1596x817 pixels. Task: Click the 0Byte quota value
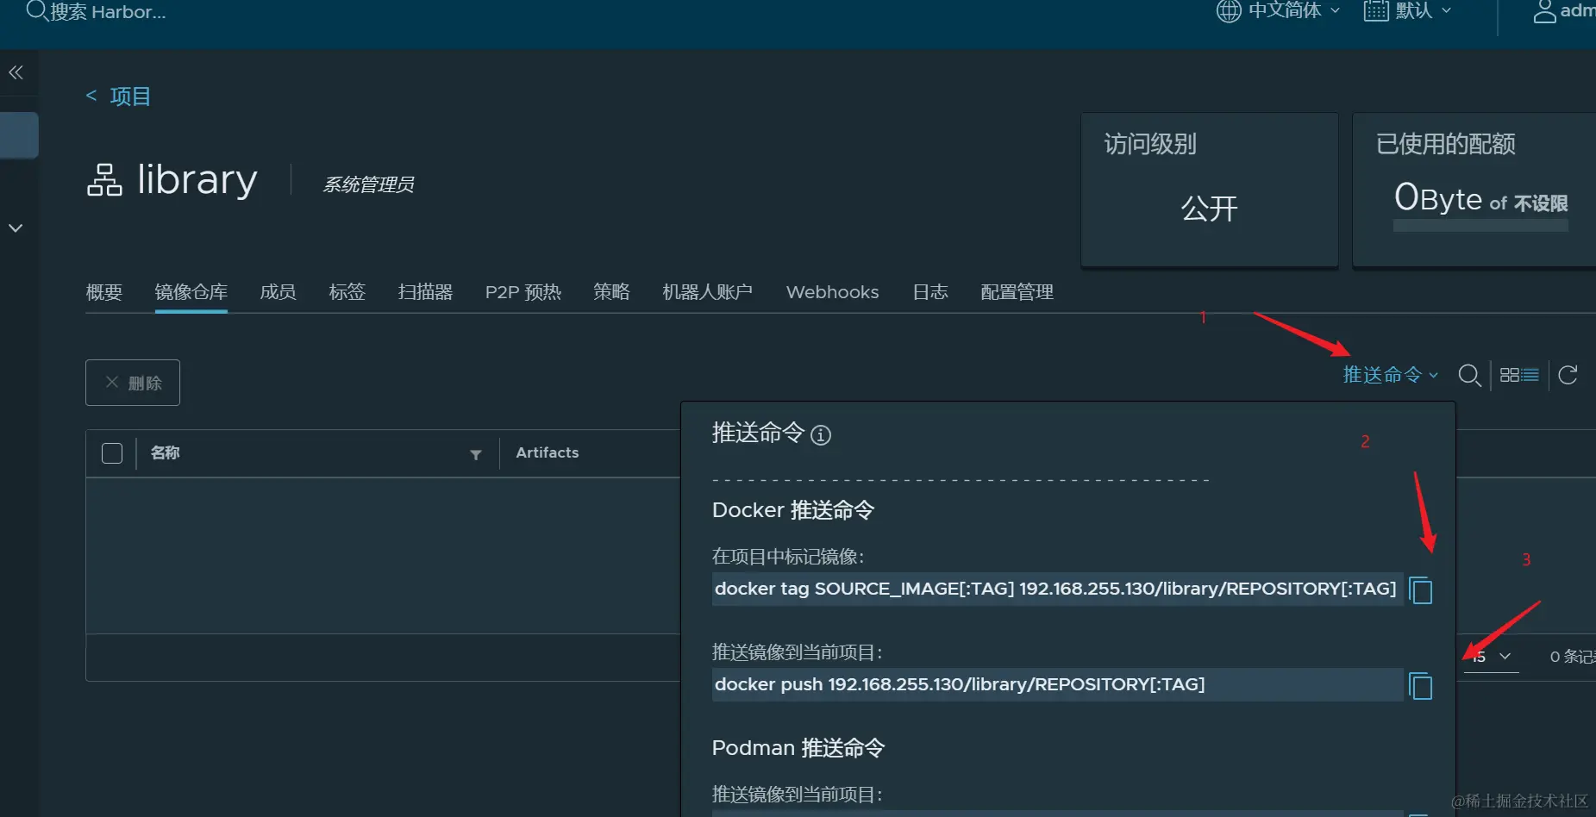1438,198
